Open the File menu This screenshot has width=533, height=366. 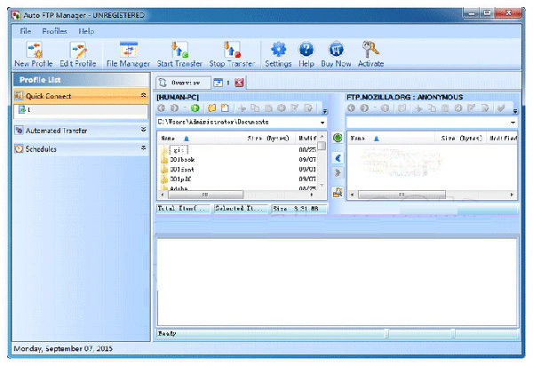click(26, 31)
